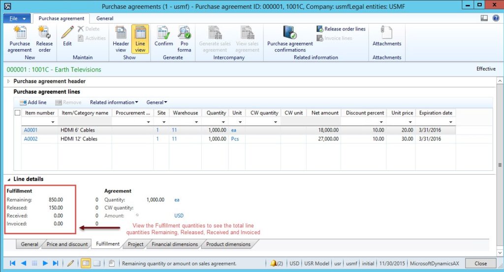Create a new Purchase agreement
Viewport: 504px width, 272px height.
pos(20,39)
